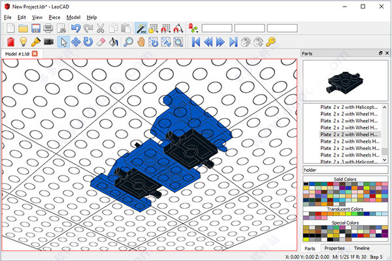Viewport: 392px width, 261px height.
Task: Select the Paint bucket tool
Action: (x=112, y=42)
